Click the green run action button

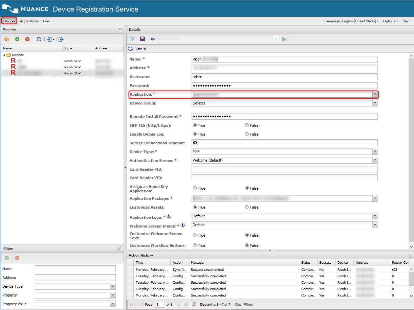pyautogui.click(x=284, y=39)
